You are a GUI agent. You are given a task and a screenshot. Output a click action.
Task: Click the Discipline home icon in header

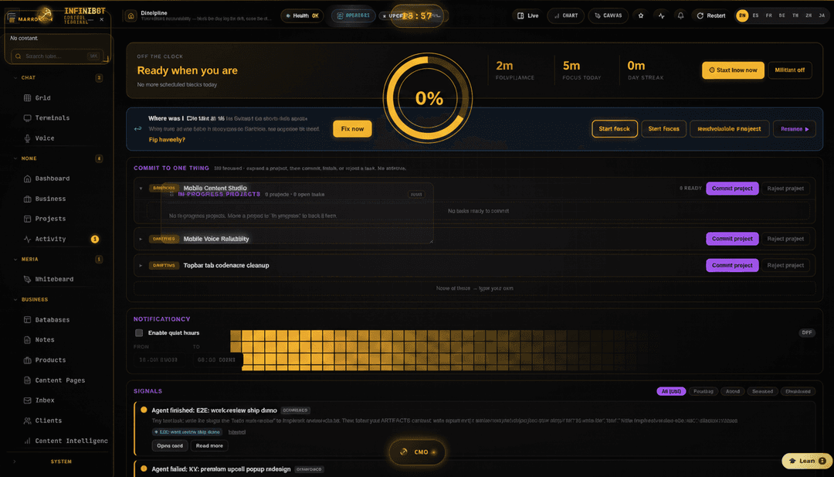(131, 16)
